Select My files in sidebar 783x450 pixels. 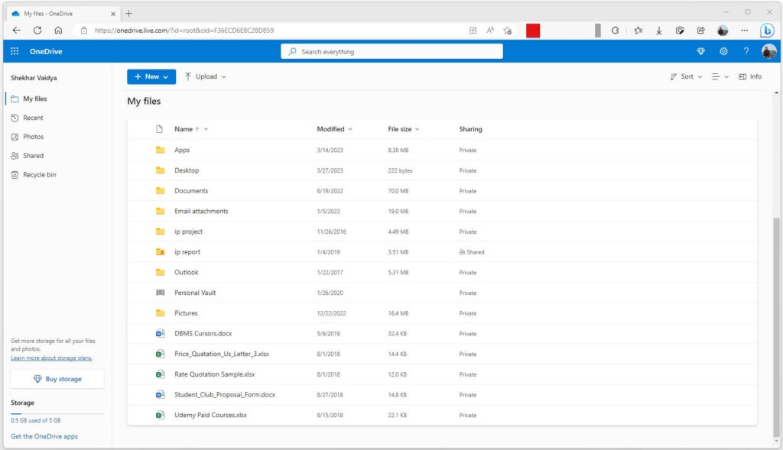pyautogui.click(x=57, y=99)
